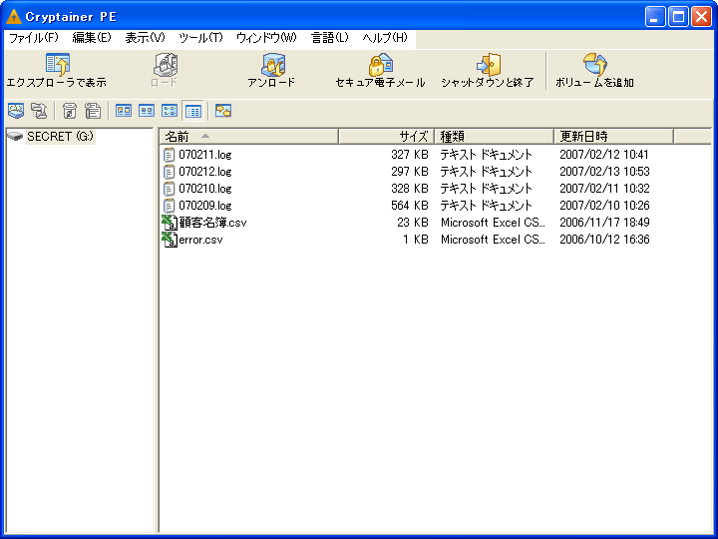Select the details view icon
The image size is (718, 539).
point(192,111)
